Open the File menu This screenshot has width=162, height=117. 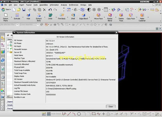coord(5,5)
